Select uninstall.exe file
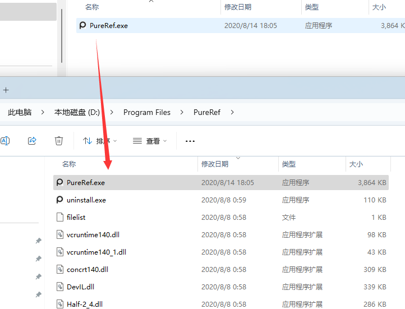405x309 pixels. (221, 200)
